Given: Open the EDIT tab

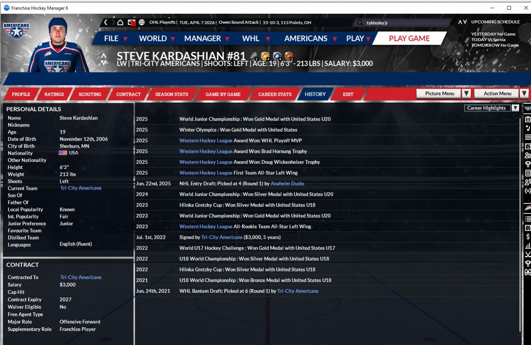Looking at the screenshot, I should click(x=348, y=94).
